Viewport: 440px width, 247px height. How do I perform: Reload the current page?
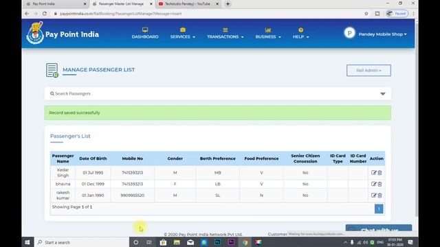pos(45,14)
